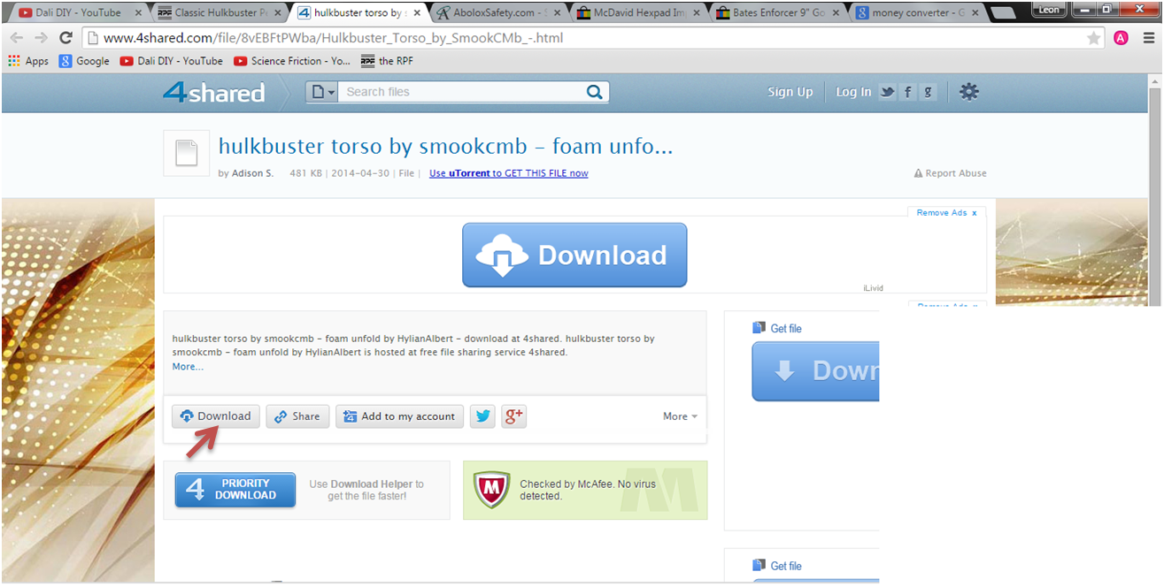Reload the page with refresh icon

66,38
